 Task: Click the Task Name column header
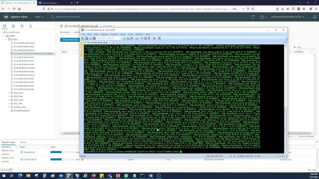click(x=9, y=147)
